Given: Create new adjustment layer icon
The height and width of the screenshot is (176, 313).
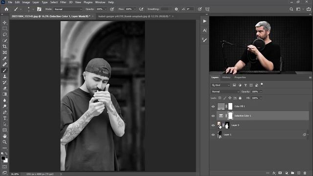Looking at the screenshot, I should click(287, 173).
